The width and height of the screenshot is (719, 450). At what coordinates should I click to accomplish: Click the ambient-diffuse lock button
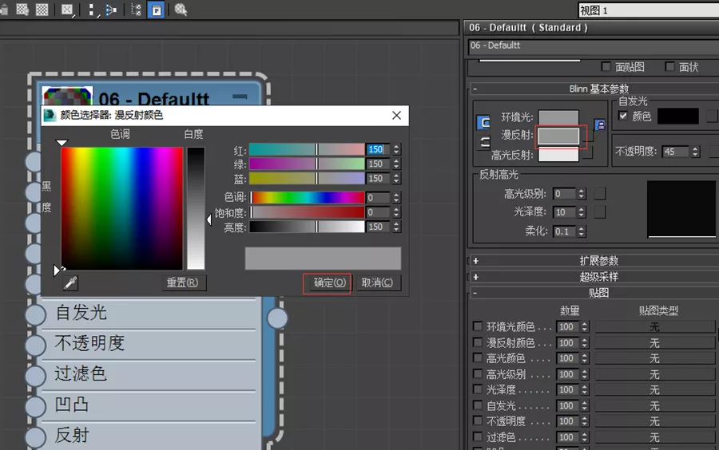tap(600, 125)
